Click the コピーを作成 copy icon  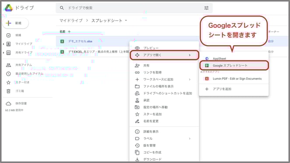pos(137,152)
